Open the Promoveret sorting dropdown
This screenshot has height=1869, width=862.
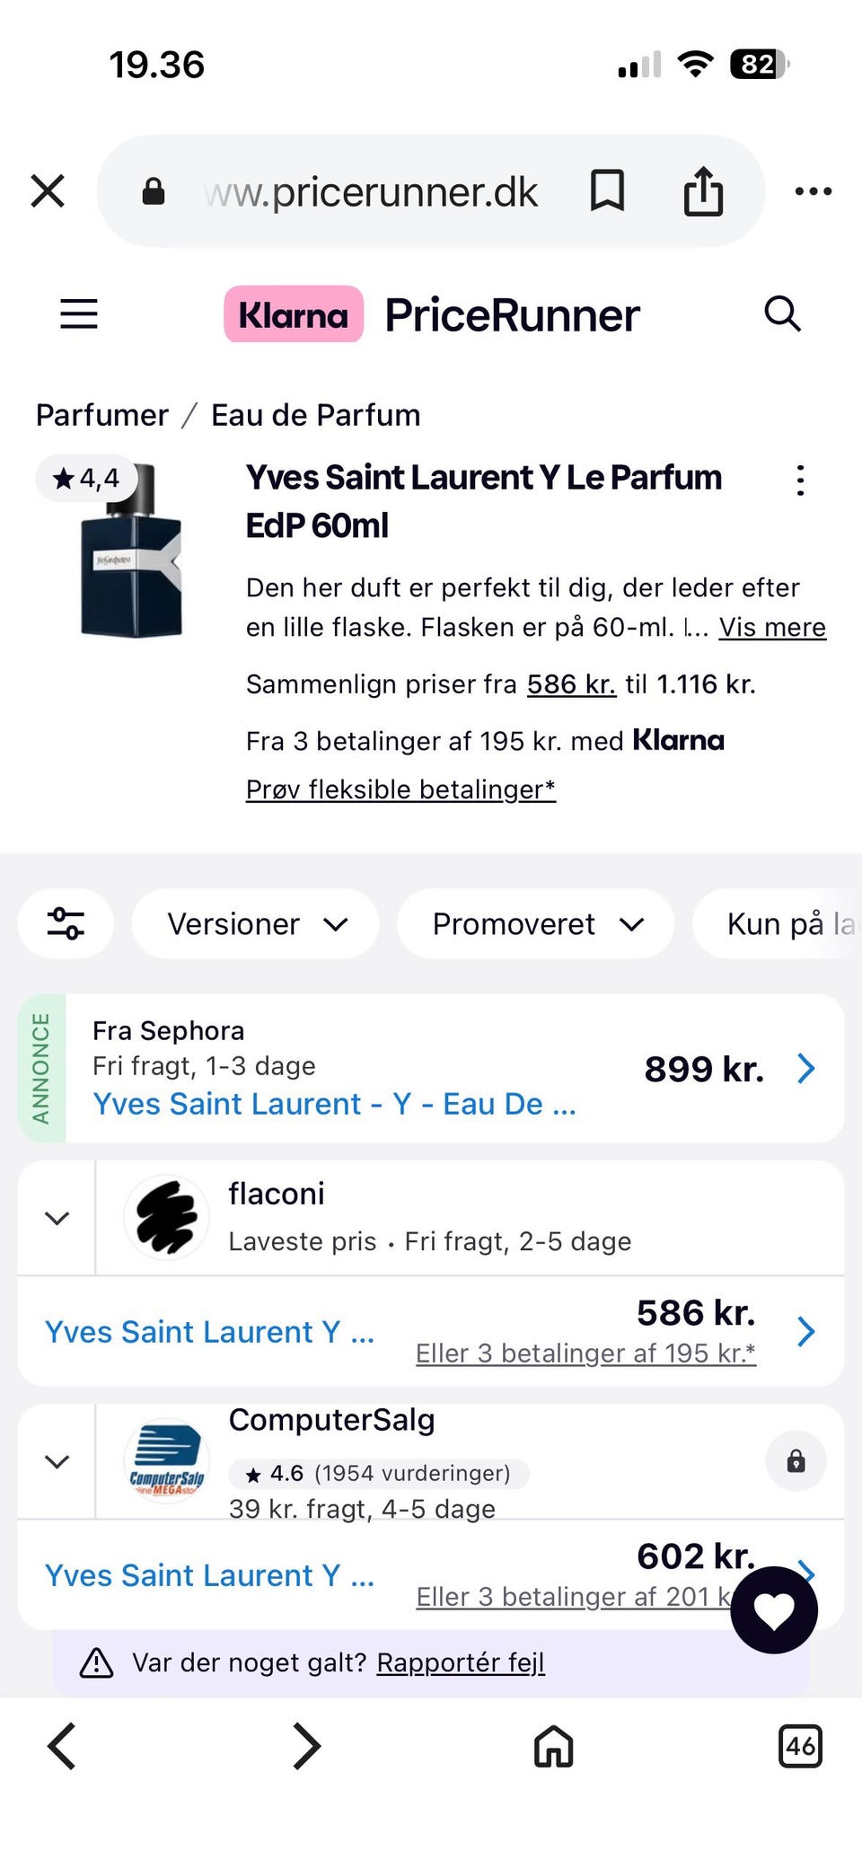point(536,923)
